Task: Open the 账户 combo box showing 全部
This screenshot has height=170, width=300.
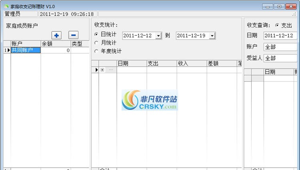Action: click(x=280, y=47)
